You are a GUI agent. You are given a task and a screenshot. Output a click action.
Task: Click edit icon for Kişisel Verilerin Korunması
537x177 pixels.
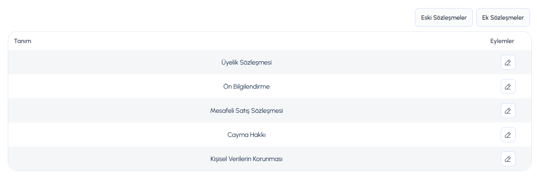[x=508, y=159]
